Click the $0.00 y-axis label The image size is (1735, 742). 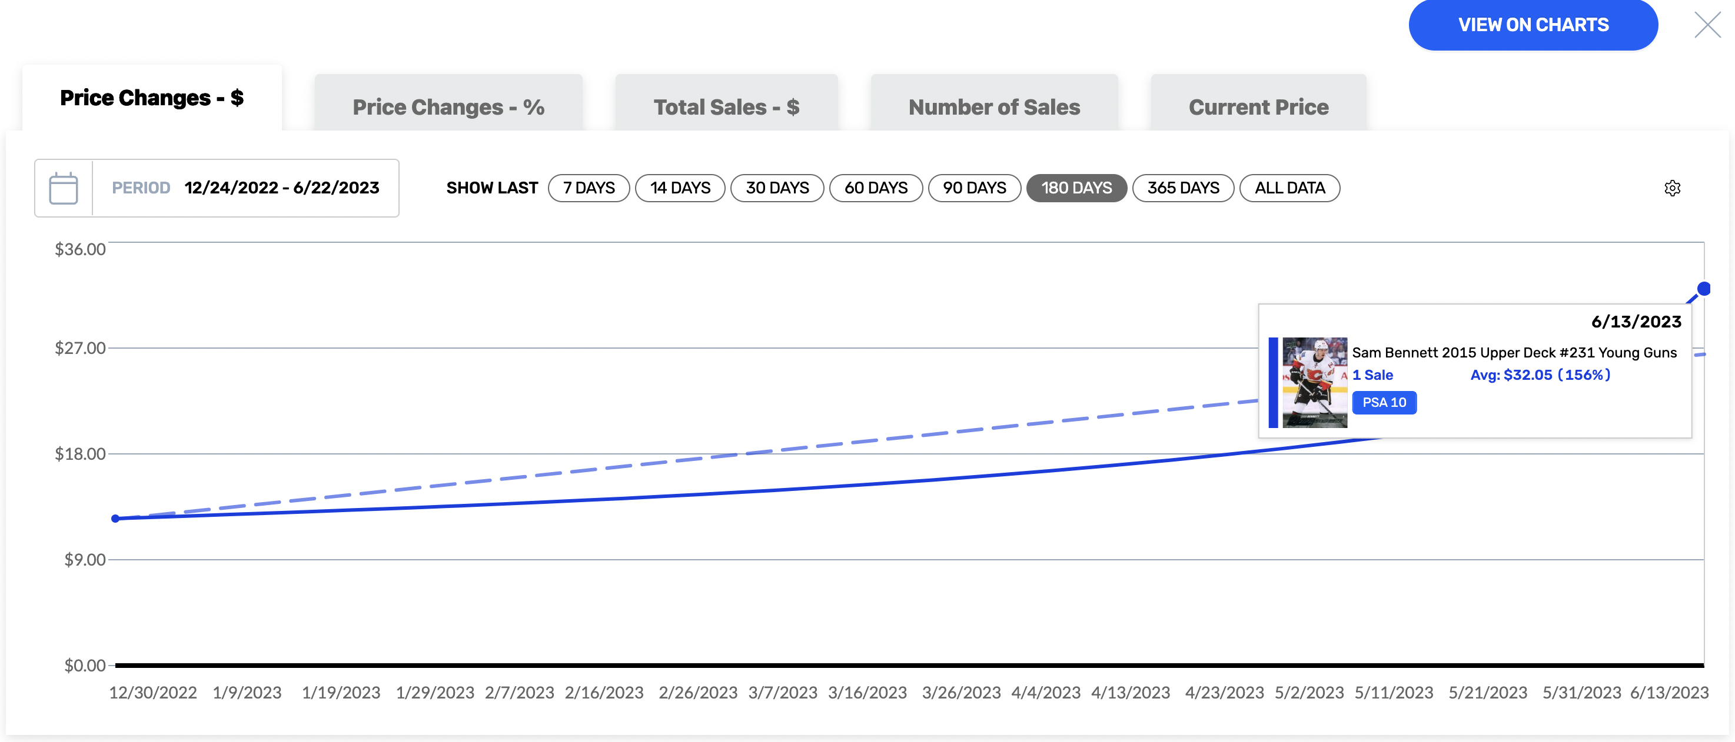click(x=85, y=666)
